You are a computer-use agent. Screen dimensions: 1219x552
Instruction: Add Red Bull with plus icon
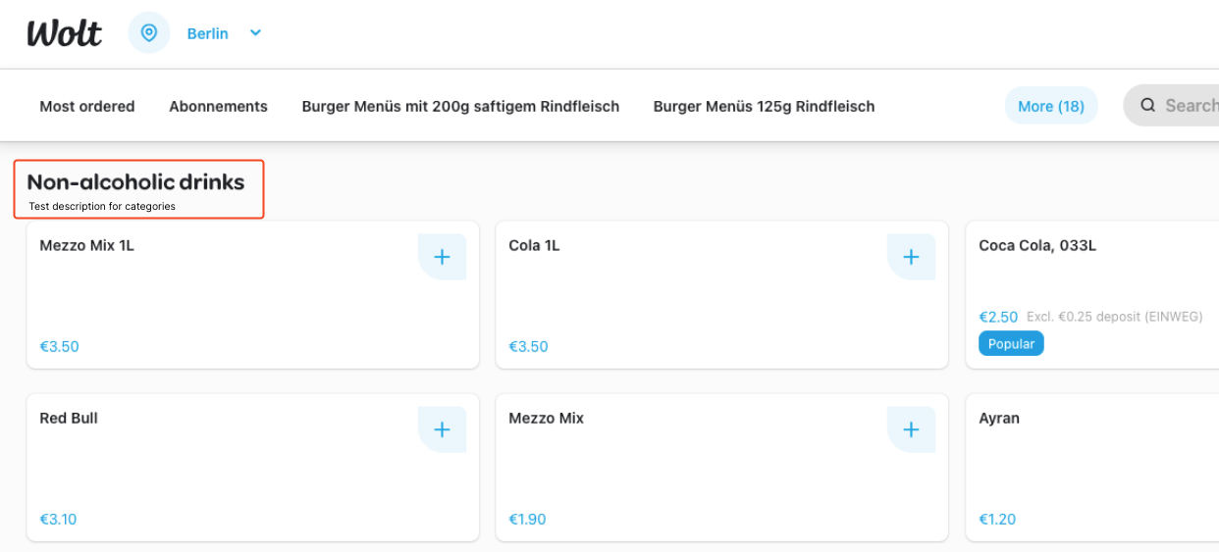pos(442,429)
